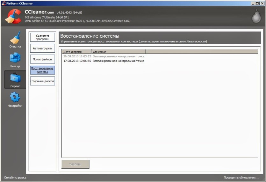The image size is (266, 182).
Task: Select Восстановление системы tab
Action: click(x=42, y=70)
